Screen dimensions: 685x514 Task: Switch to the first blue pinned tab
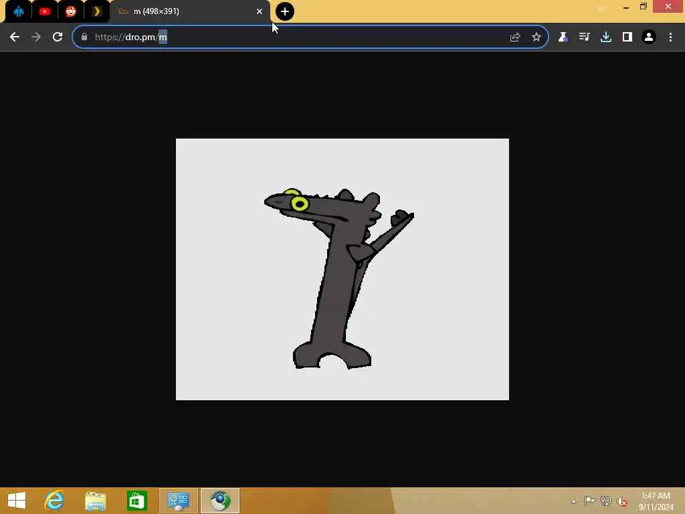coord(19,12)
